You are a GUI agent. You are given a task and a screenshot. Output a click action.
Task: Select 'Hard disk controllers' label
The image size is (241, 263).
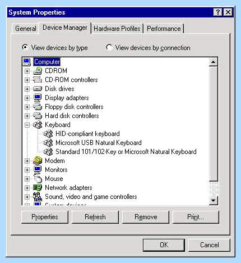tap(72, 116)
